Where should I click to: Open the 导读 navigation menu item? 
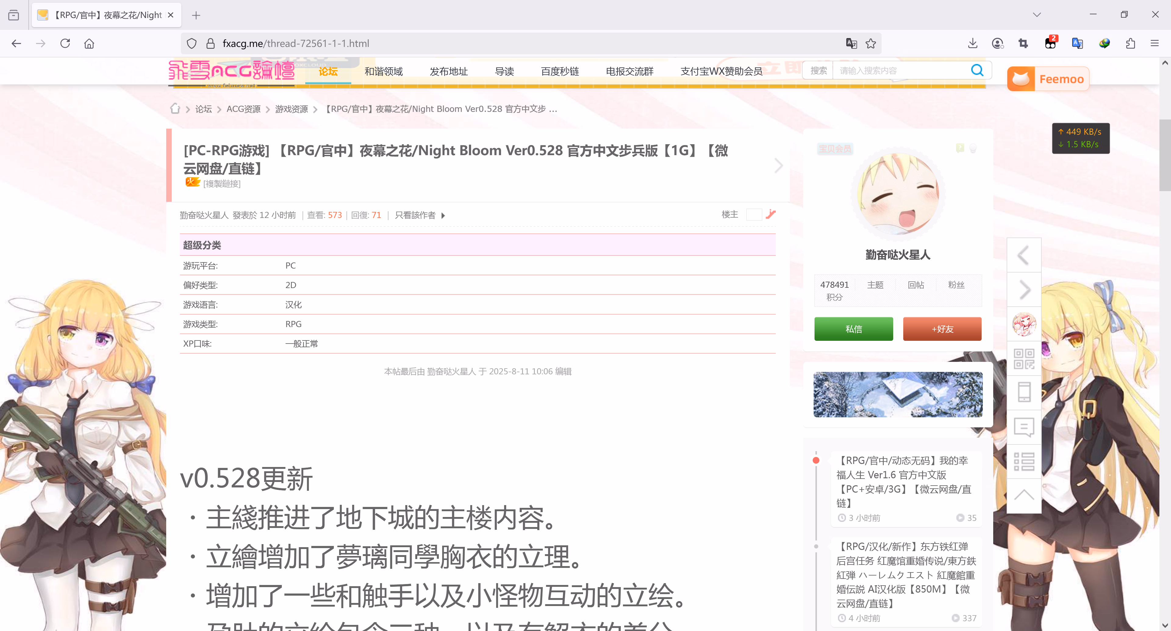pos(504,71)
